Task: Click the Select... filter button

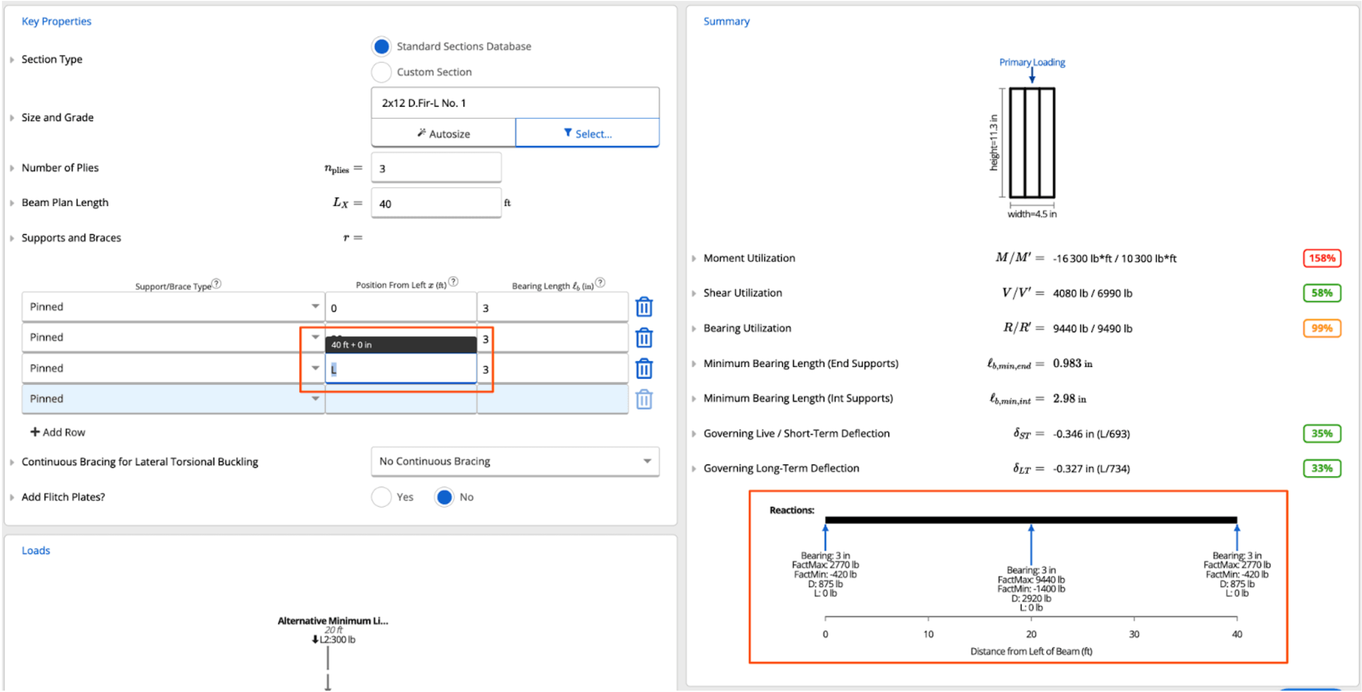Action: pyautogui.click(x=587, y=133)
